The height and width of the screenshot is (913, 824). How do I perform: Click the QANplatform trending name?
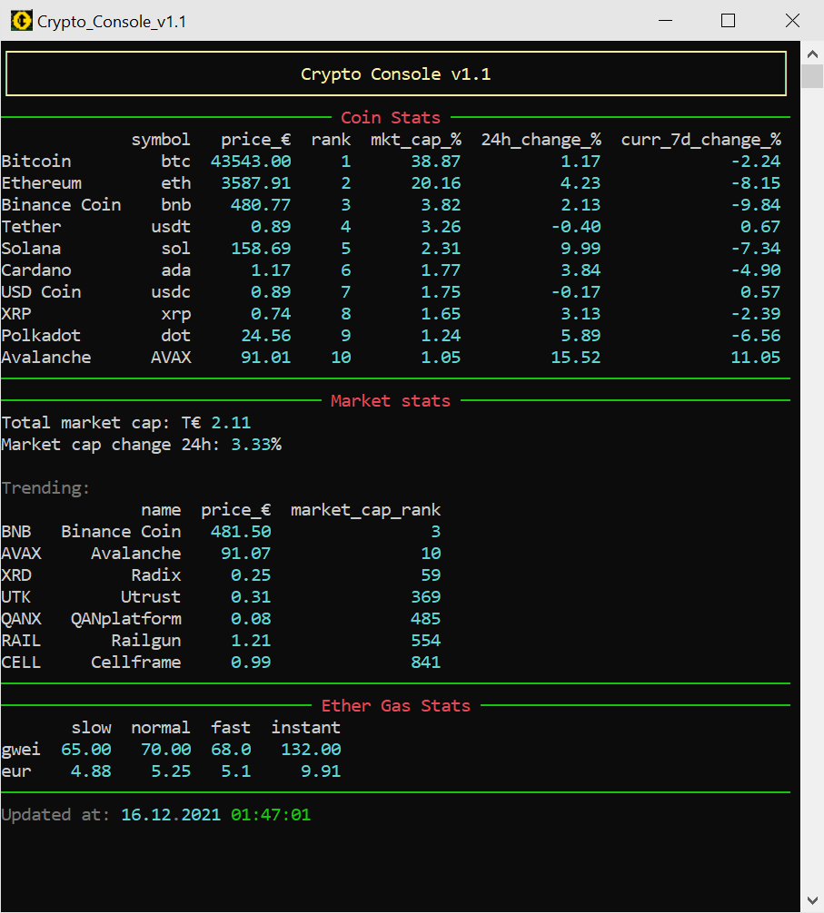(126, 619)
